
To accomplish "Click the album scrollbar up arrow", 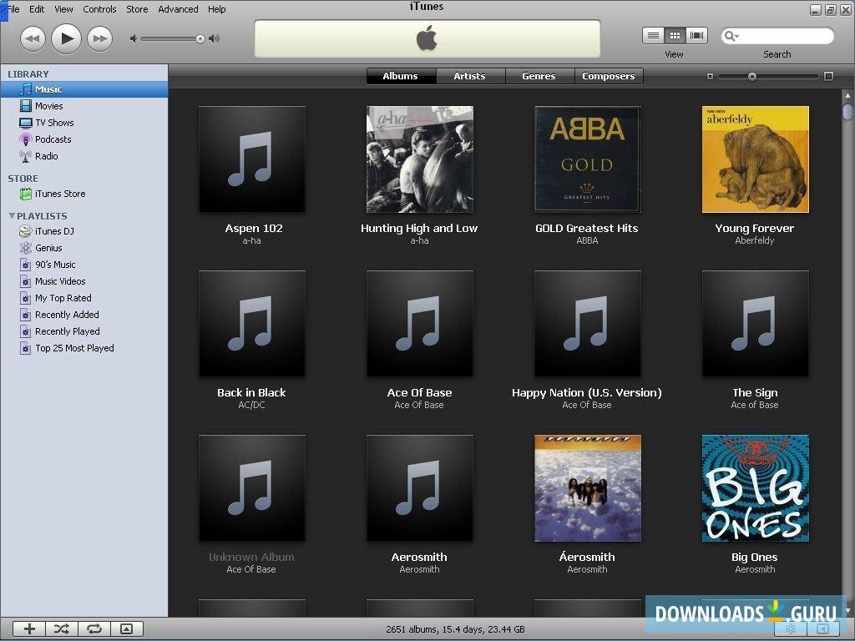I will (x=848, y=95).
